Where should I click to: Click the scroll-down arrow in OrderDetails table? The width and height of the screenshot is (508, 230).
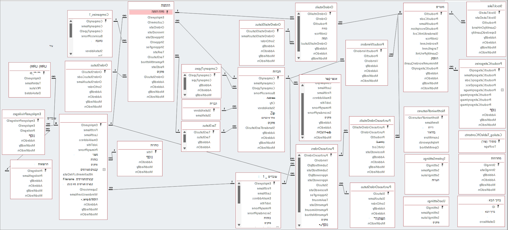coord(298,58)
